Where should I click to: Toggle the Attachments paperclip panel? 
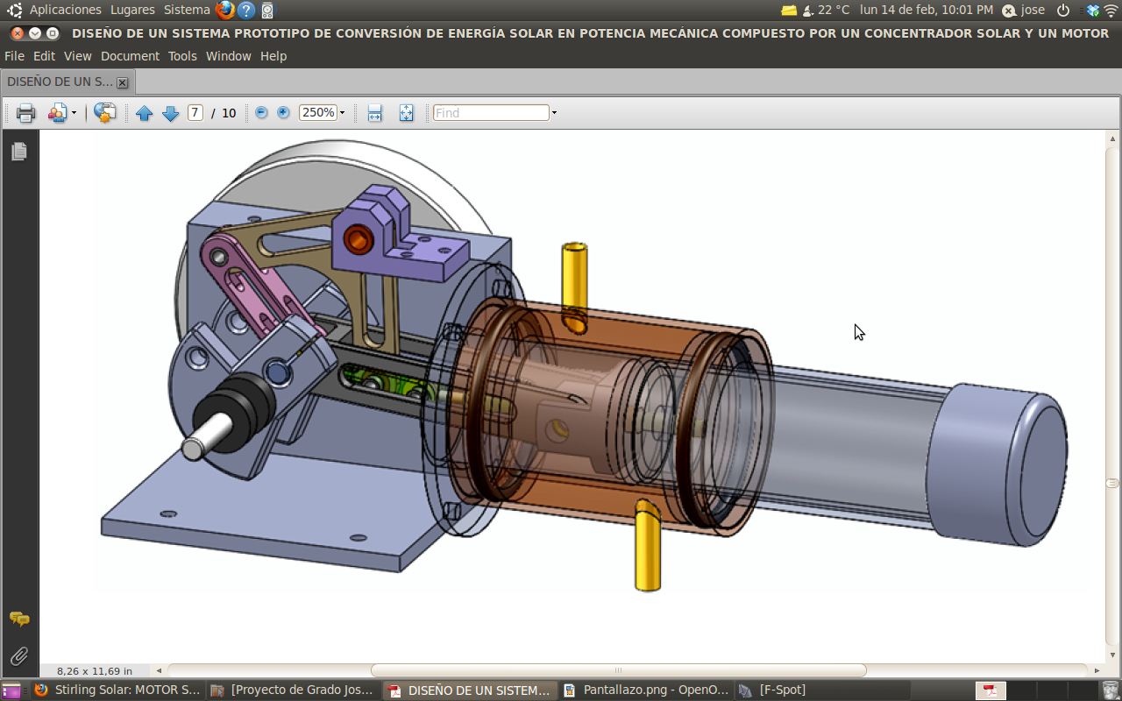tap(19, 655)
